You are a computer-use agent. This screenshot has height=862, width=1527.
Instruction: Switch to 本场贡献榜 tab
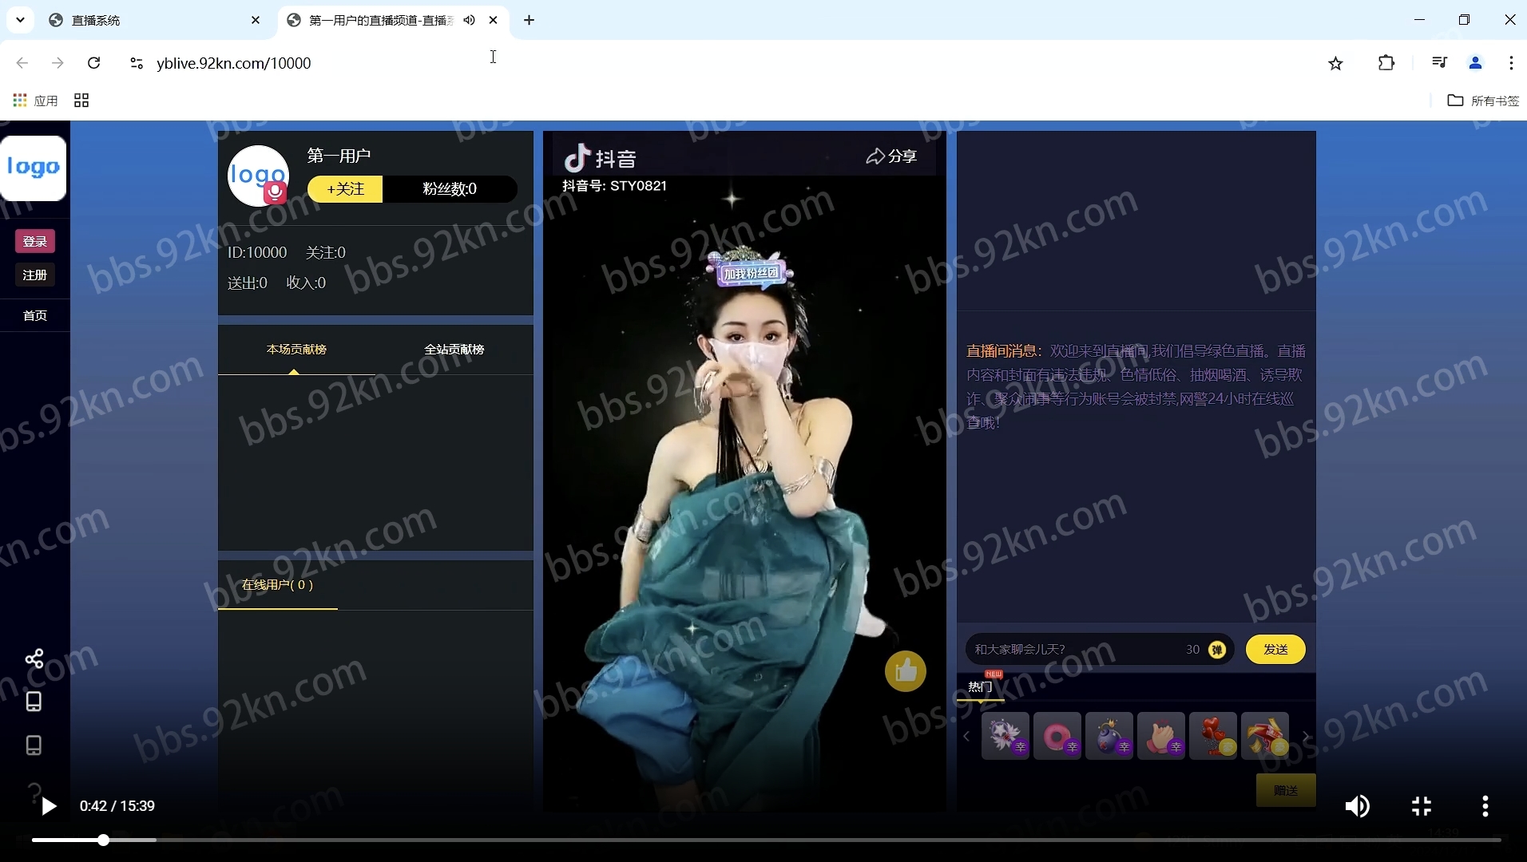tap(296, 350)
